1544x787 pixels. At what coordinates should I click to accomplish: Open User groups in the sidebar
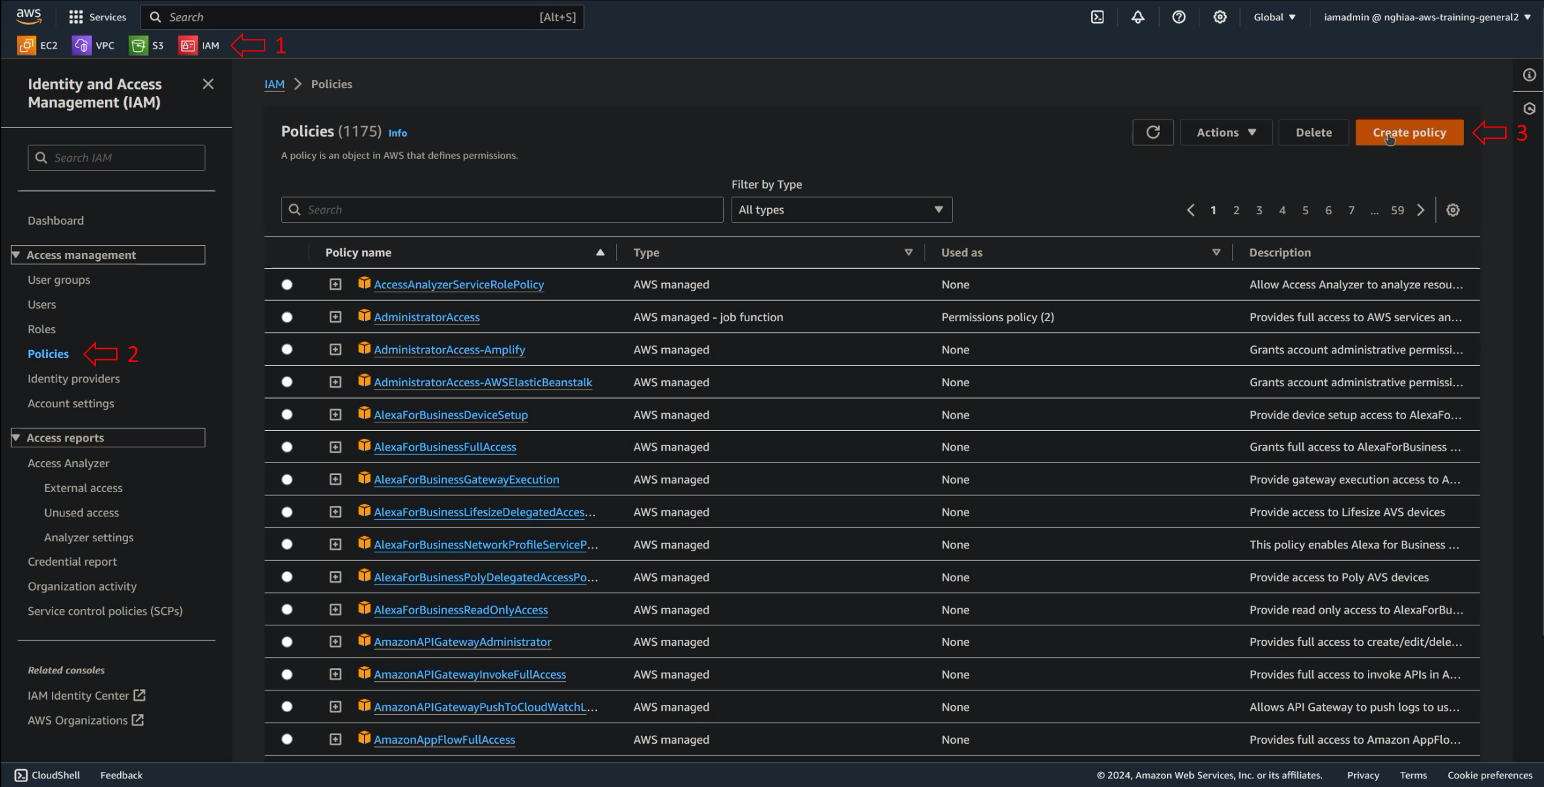pyautogui.click(x=59, y=280)
